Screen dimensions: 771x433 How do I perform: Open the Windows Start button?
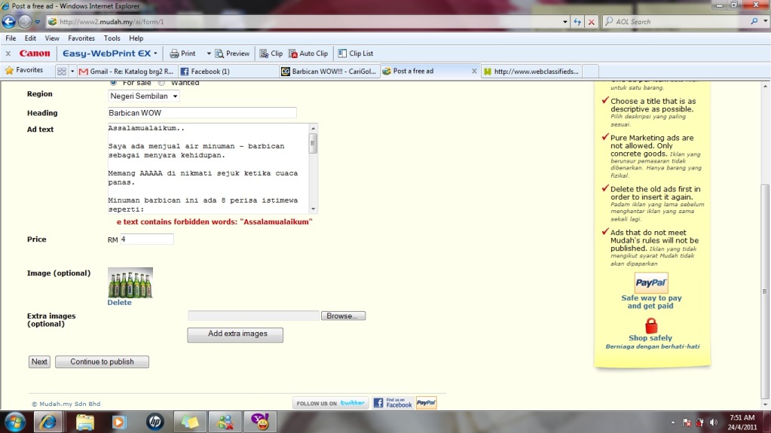pos(15,422)
